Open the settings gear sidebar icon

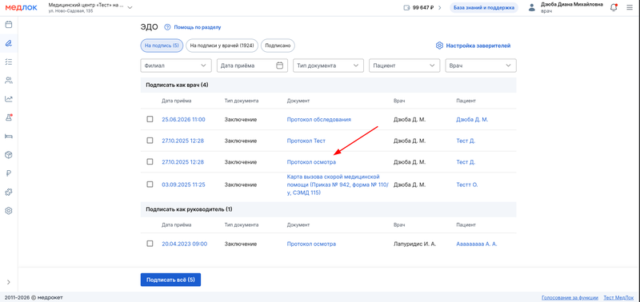9,211
